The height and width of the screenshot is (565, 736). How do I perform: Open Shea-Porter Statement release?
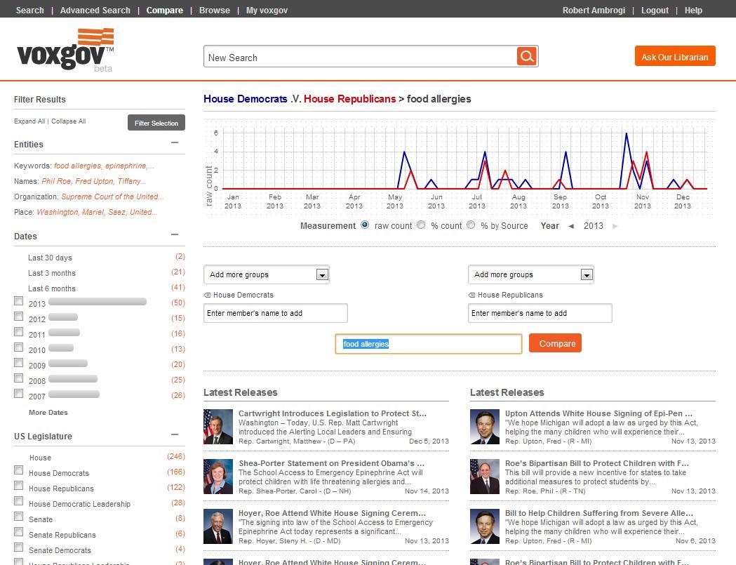[x=331, y=463]
